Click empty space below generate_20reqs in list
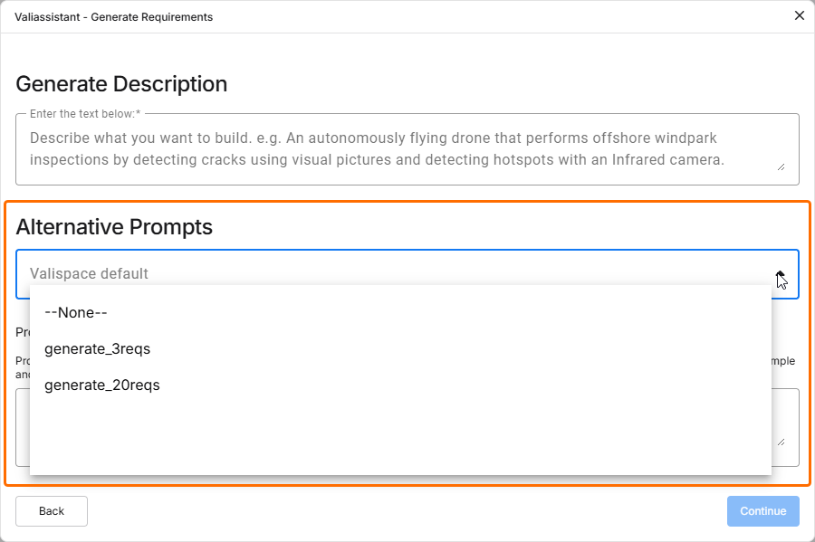 (398, 434)
